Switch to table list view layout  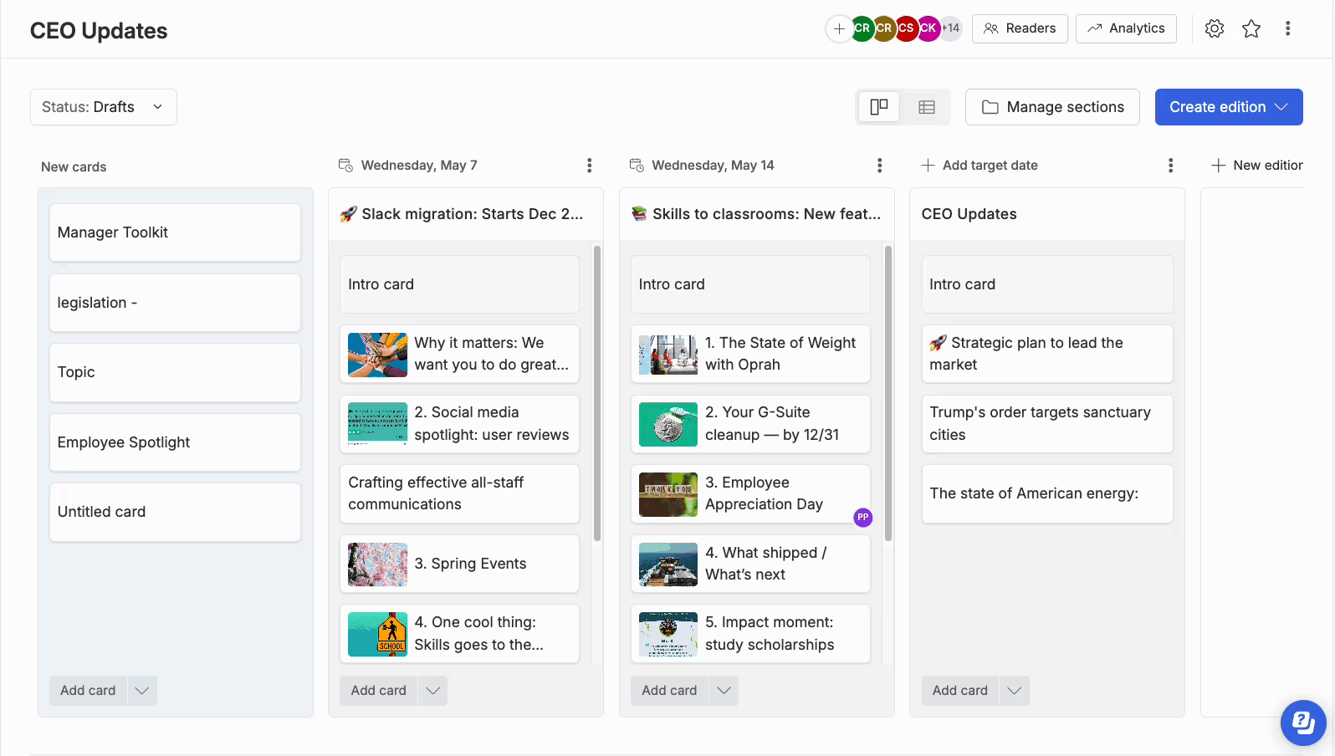click(927, 107)
